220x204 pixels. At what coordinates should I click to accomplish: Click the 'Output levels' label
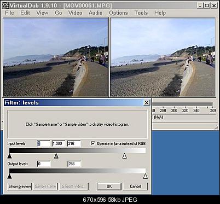click(18, 164)
